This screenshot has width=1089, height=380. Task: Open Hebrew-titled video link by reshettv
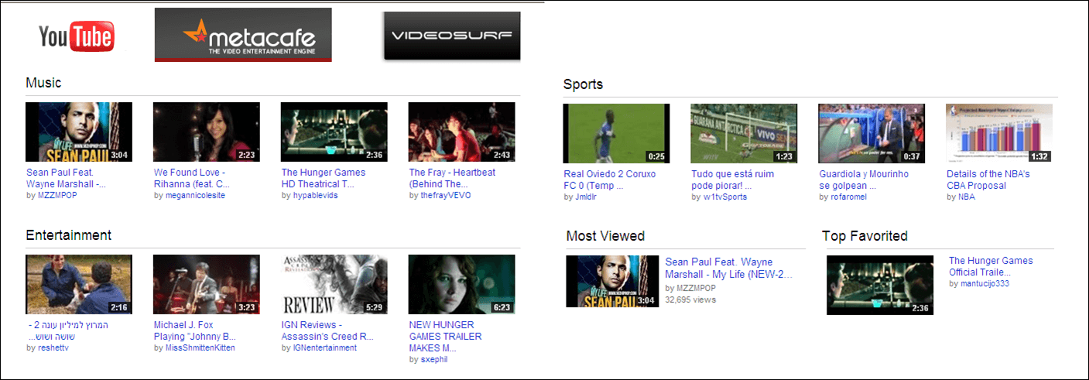(x=67, y=330)
